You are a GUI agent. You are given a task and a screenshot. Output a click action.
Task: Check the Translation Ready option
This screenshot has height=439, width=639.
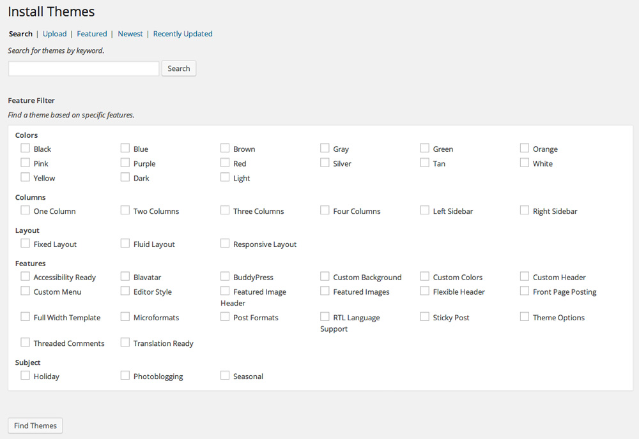pos(125,343)
